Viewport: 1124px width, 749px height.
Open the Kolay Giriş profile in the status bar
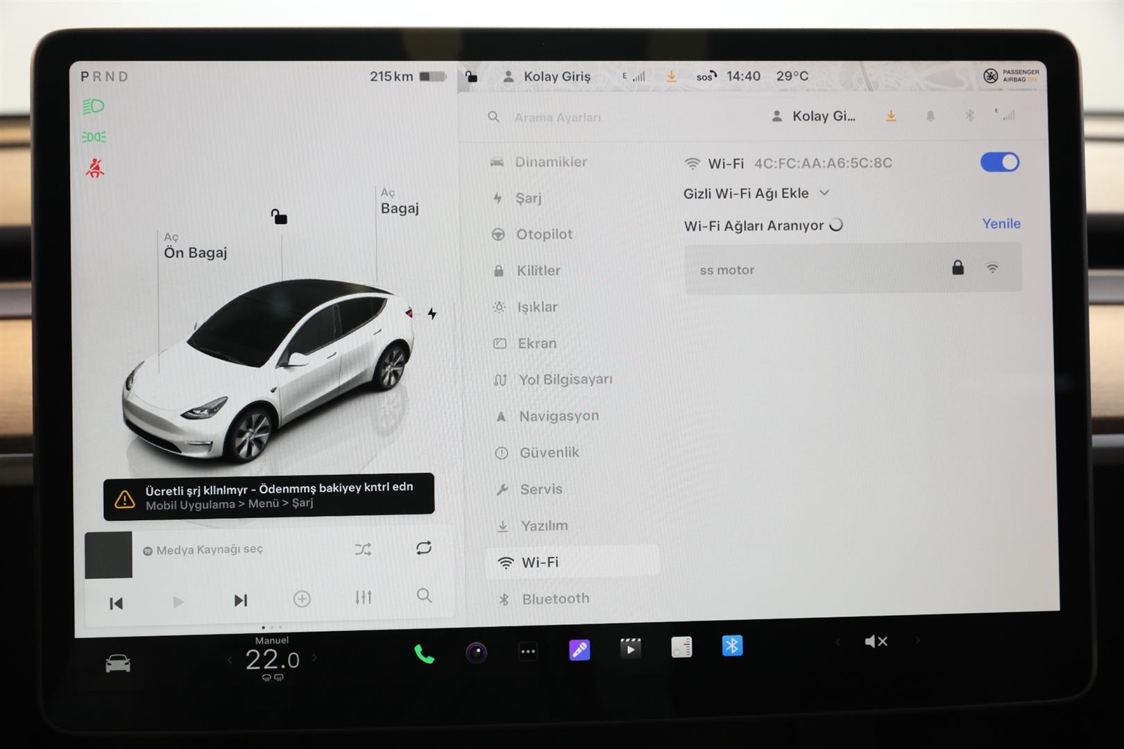coord(547,76)
